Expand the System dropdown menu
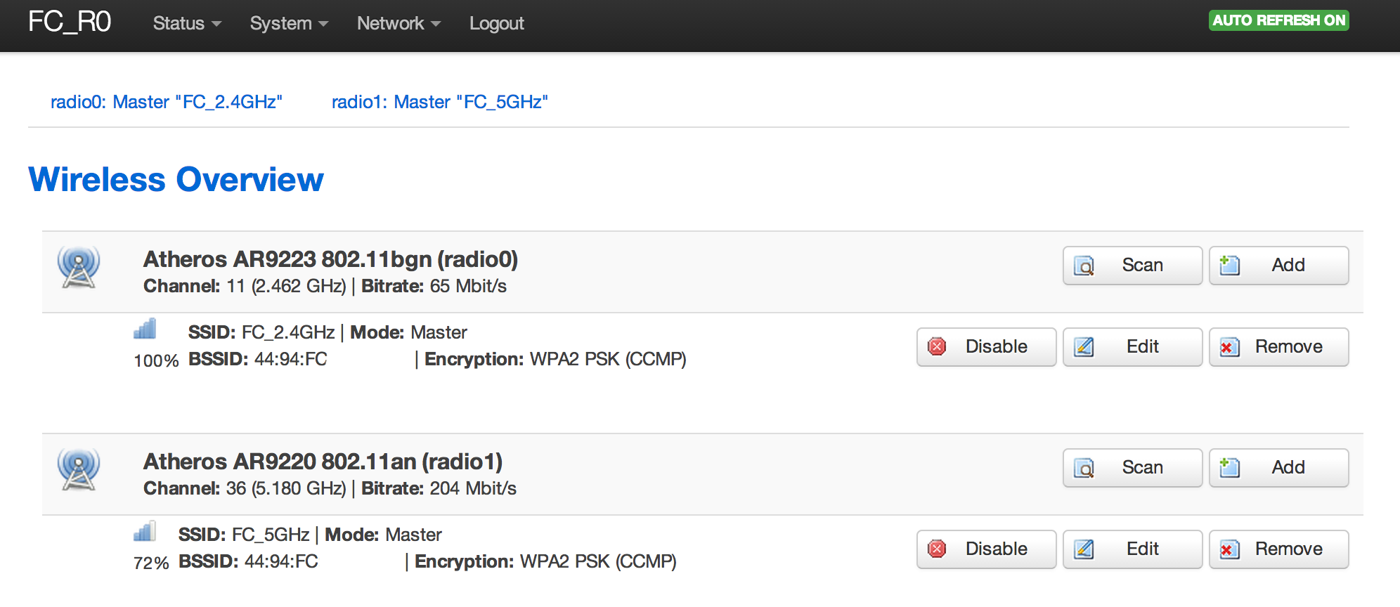The width and height of the screenshot is (1400, 607). (x=288, y=23)
